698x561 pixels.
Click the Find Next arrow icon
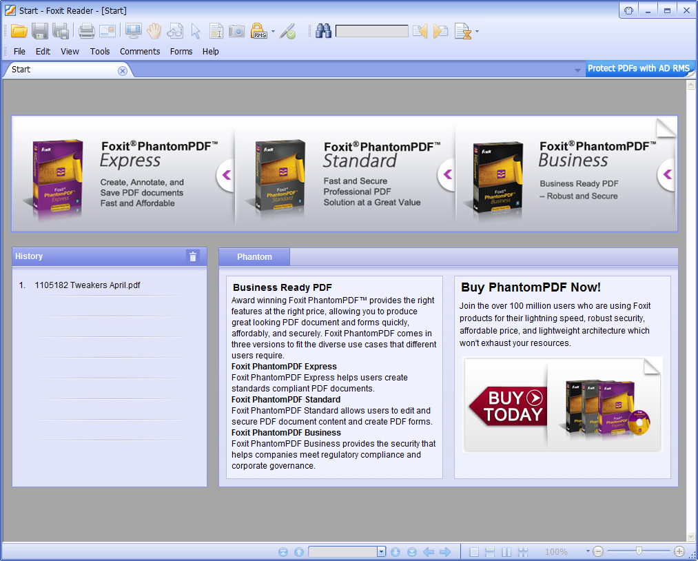[440, 31]
